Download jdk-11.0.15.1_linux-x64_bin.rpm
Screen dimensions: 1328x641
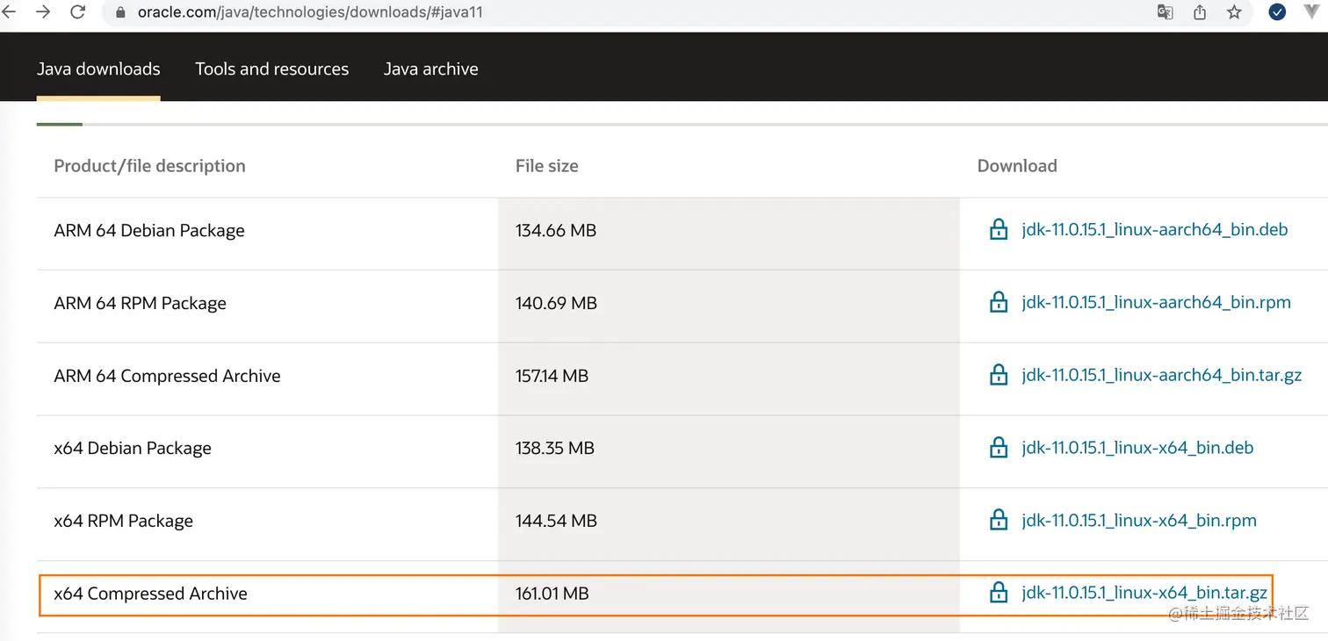tap(1138, 521)
